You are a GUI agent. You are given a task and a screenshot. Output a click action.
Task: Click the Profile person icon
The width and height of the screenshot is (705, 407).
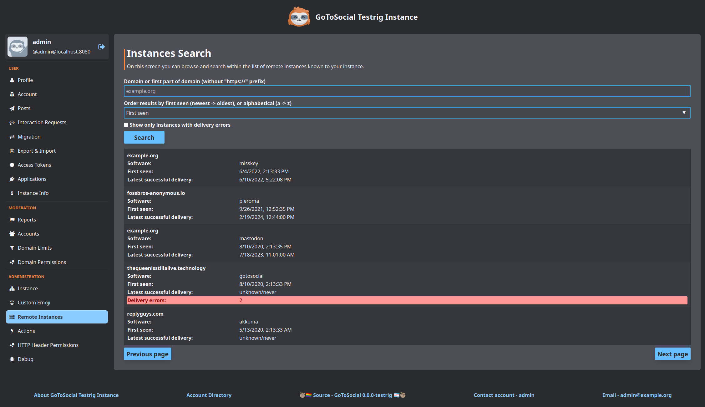(12, 80)
